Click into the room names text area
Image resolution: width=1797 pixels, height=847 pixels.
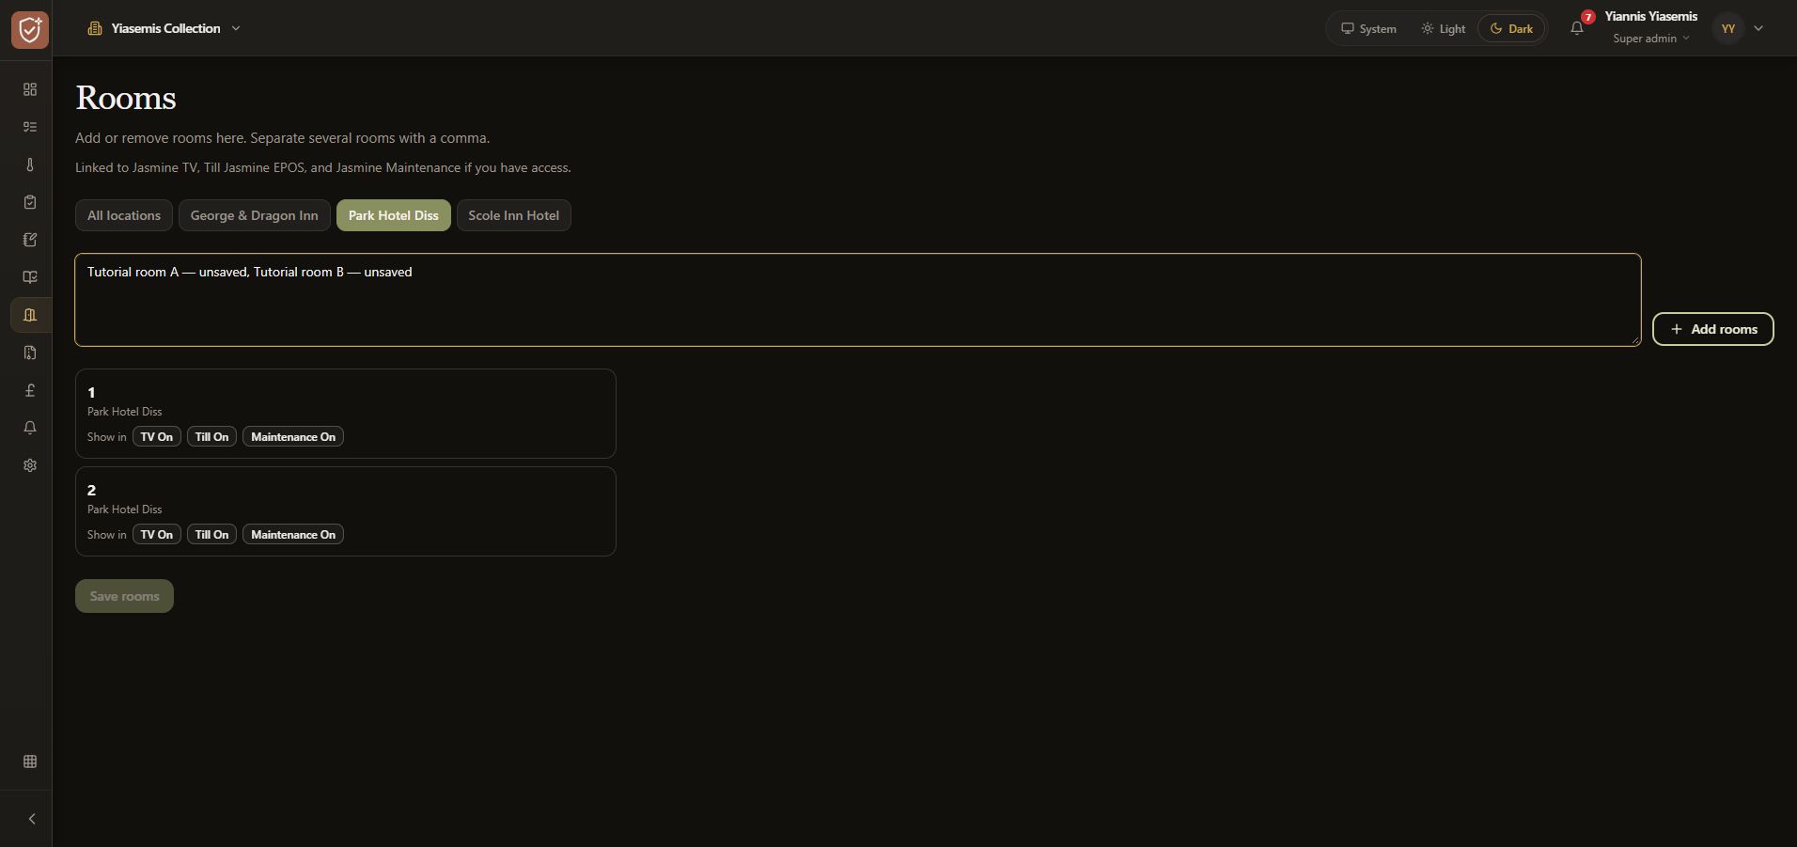858,300
